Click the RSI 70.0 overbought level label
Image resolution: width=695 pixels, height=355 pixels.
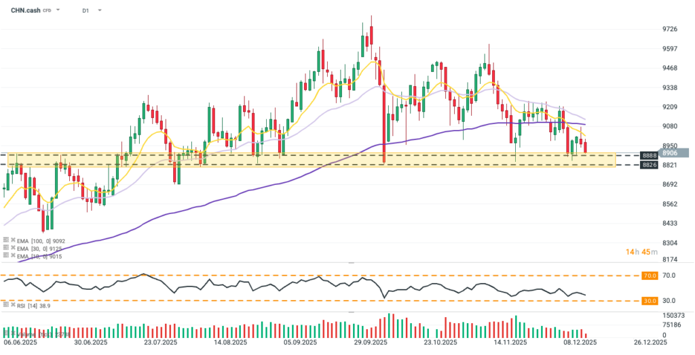click(x=650, y=276)
